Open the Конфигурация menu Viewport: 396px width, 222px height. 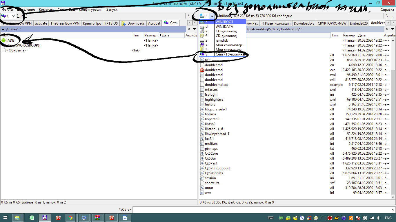click(x=90, y=10)
